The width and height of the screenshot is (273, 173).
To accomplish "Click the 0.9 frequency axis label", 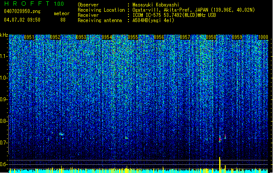I will (3, 99).
